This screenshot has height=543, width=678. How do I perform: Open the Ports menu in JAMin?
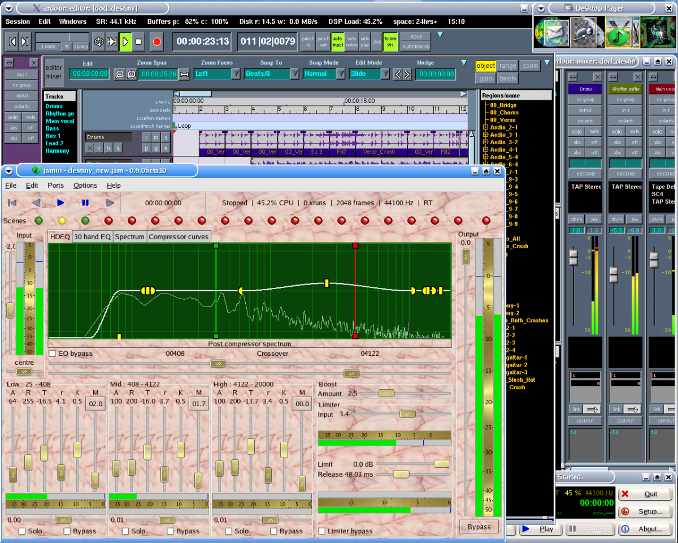[55, 185]
